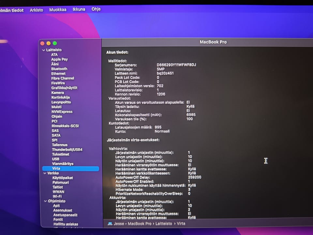Click the AutoPowerOff Delay value 259200

pos(195,177)
